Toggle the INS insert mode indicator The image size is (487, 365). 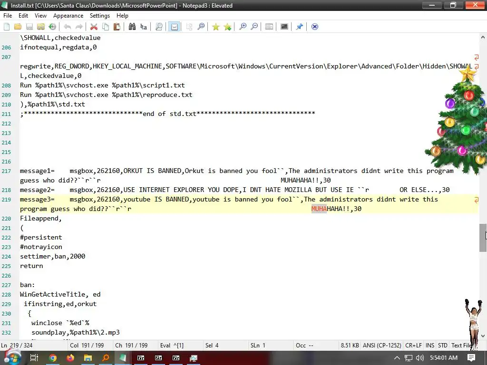click(430, 346)
